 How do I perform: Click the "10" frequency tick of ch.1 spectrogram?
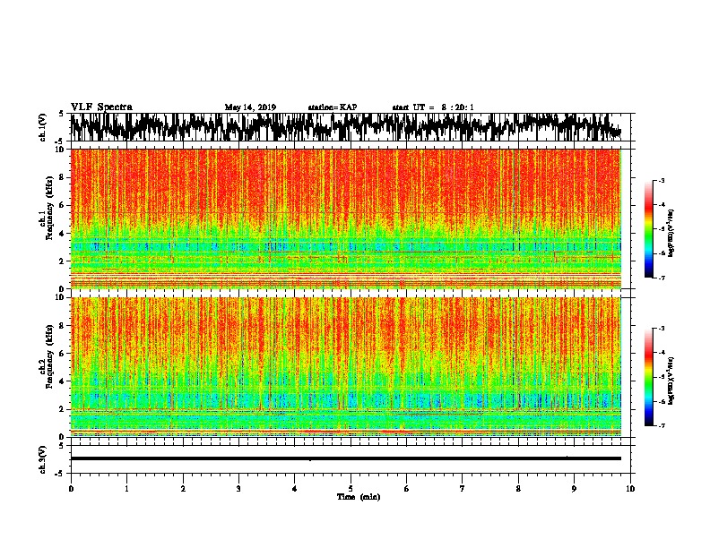click(x=61, y=150)
